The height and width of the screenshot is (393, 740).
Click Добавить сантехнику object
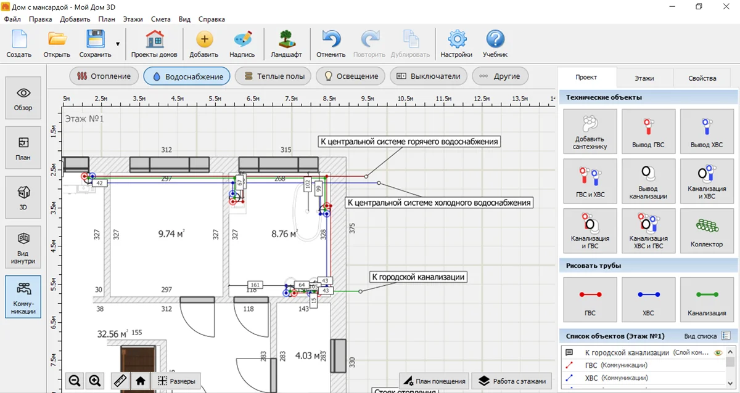click(x=590, y=131)
